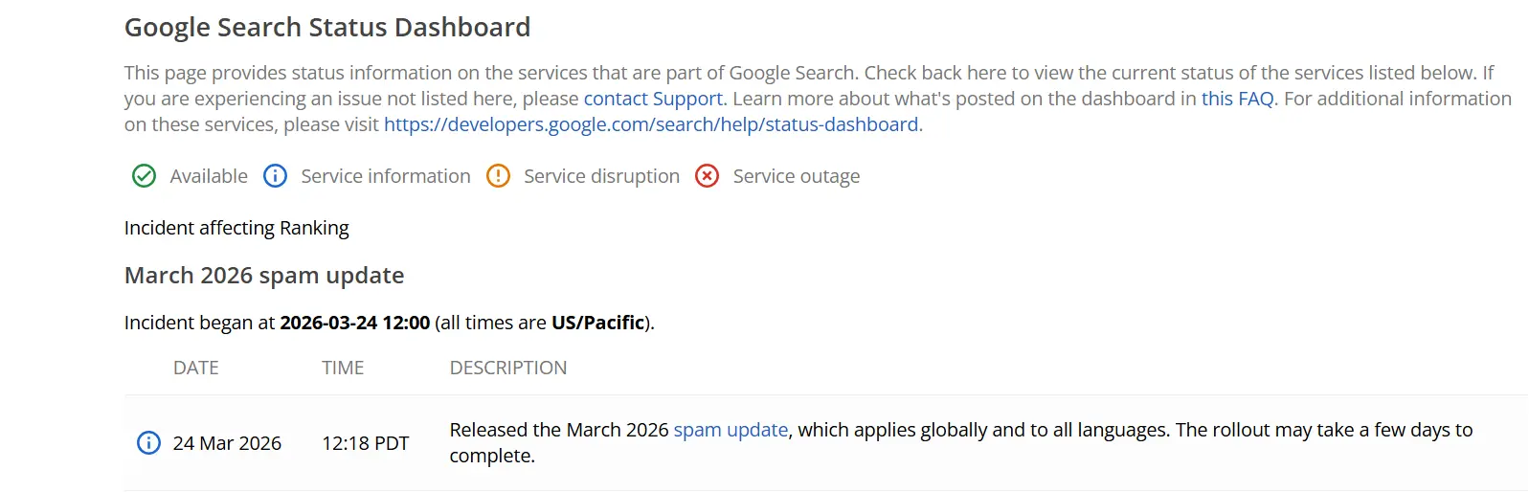
Task: Click the Google Search Status Dashboard heading
Action: pyautogui.click(x=327, y=28)
